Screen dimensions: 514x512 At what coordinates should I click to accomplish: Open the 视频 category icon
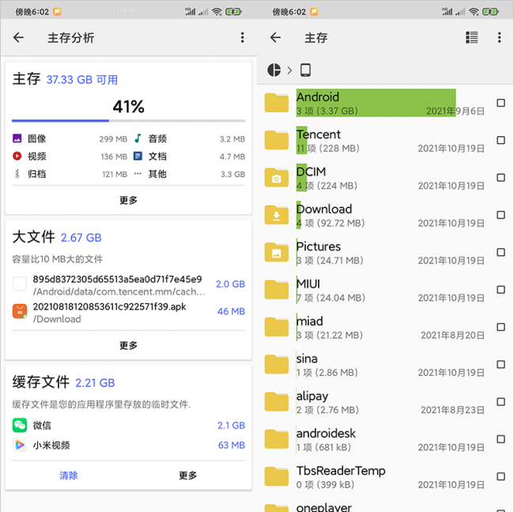[x=17, y=156]
